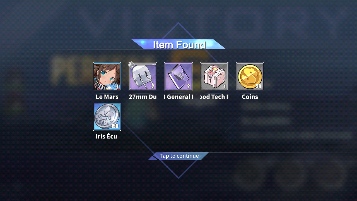Click the small diamond tag on gun icon
357x201 pixels.
pyautogui.click(x=131, y=65)
